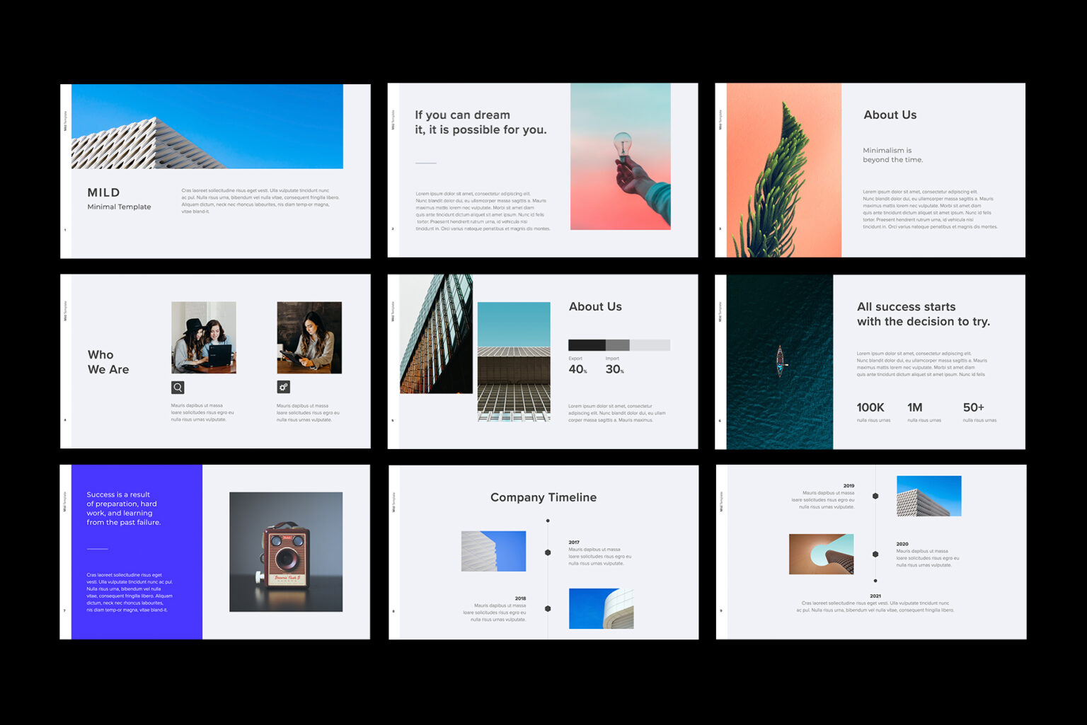The height and width of the screenshot is (725, 1087).
Task: Click the '1M' statistic
Action: (x=915, y=407)
